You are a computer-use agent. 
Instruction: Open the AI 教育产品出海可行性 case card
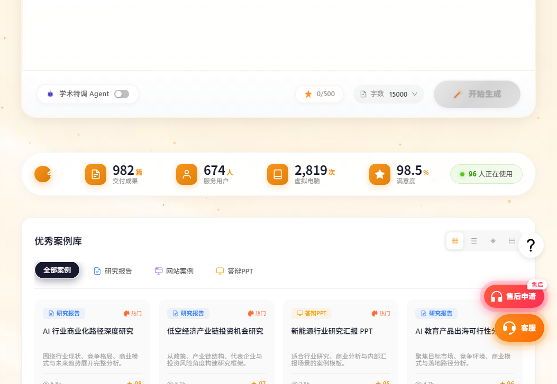click(464, 342)
